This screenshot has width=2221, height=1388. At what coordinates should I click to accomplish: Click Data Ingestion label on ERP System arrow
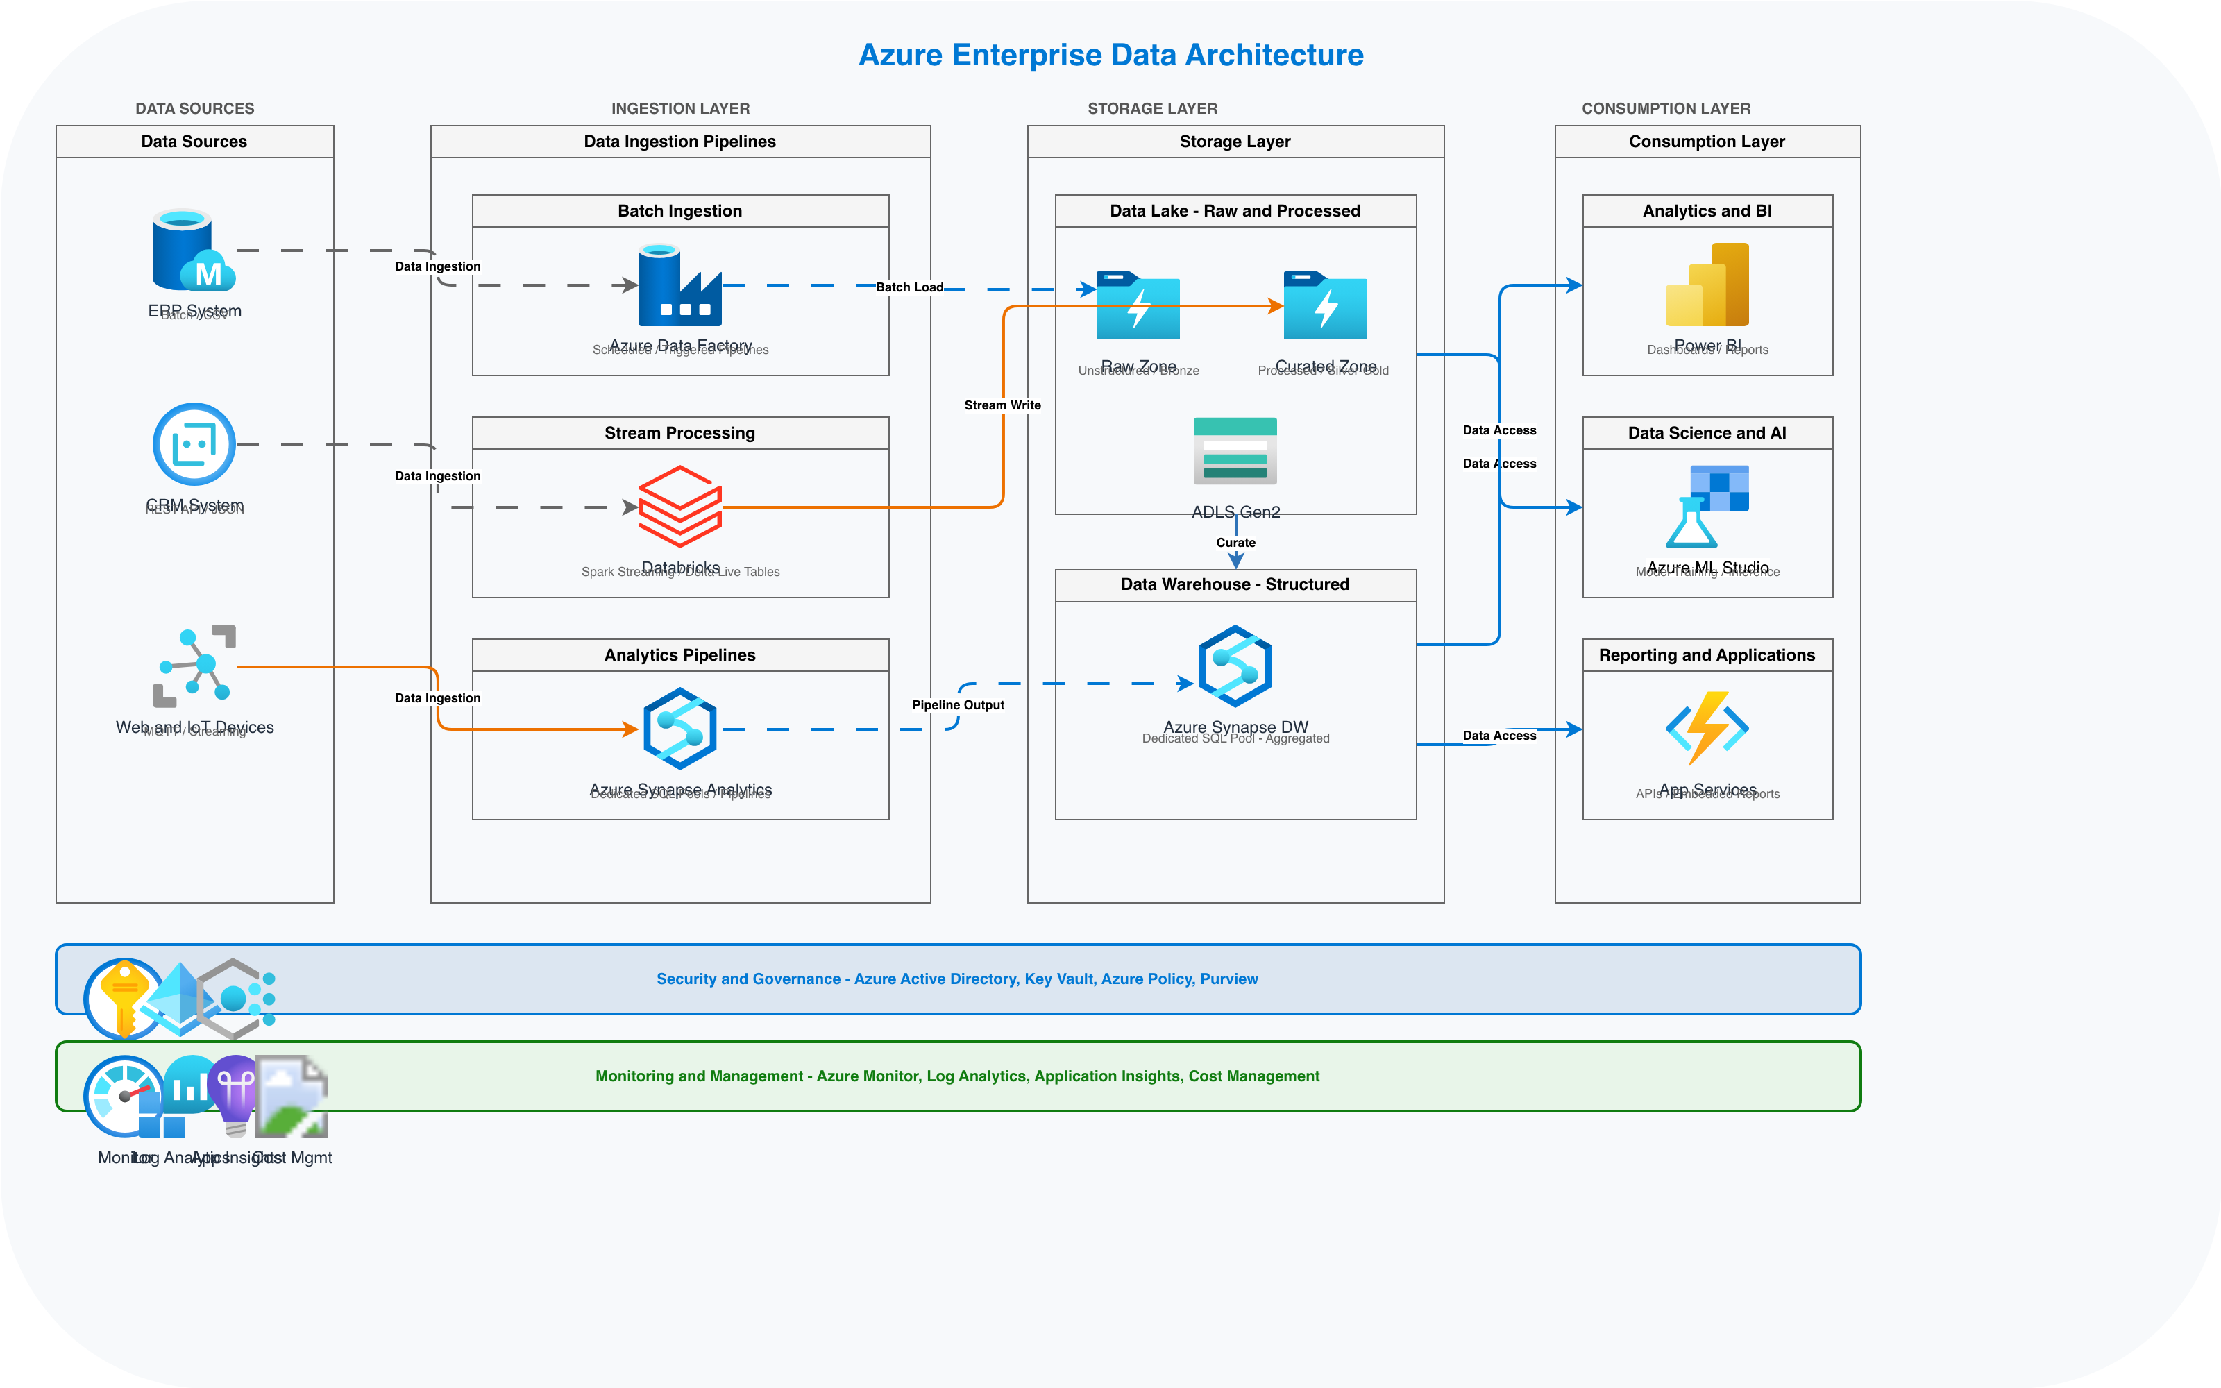point(438,266)
